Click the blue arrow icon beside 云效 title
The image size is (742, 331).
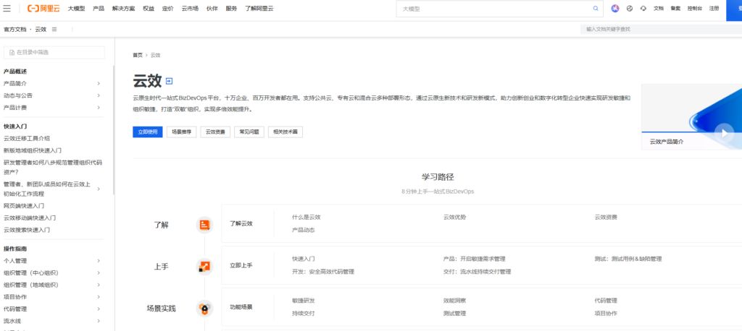170,81
